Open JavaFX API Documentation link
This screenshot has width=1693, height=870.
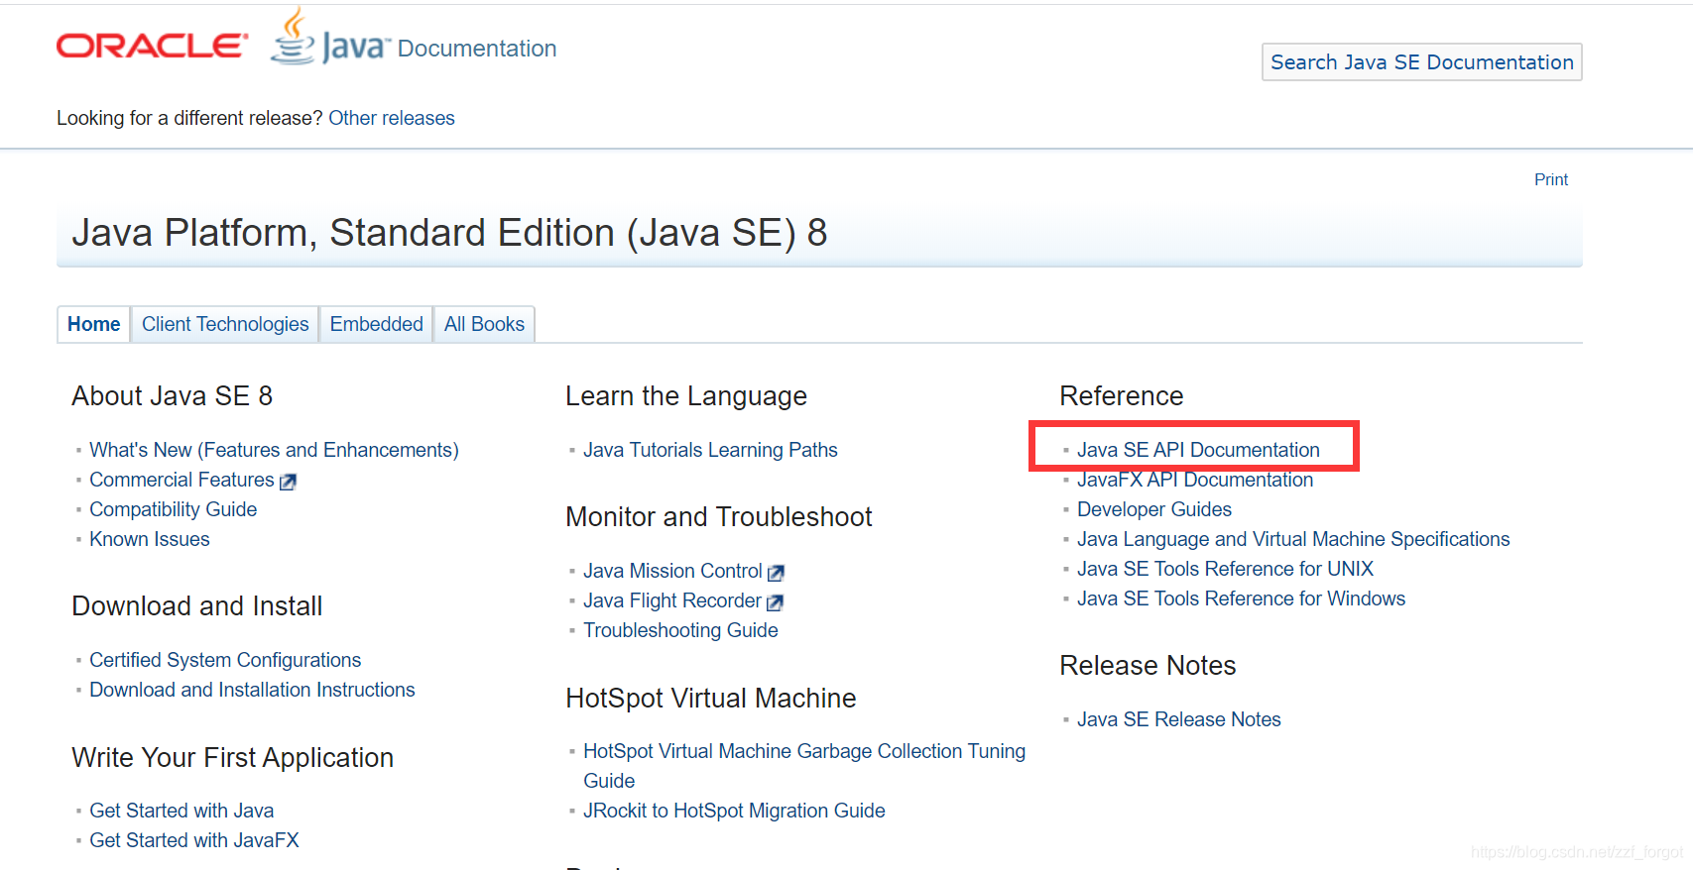click(1195, 480)
